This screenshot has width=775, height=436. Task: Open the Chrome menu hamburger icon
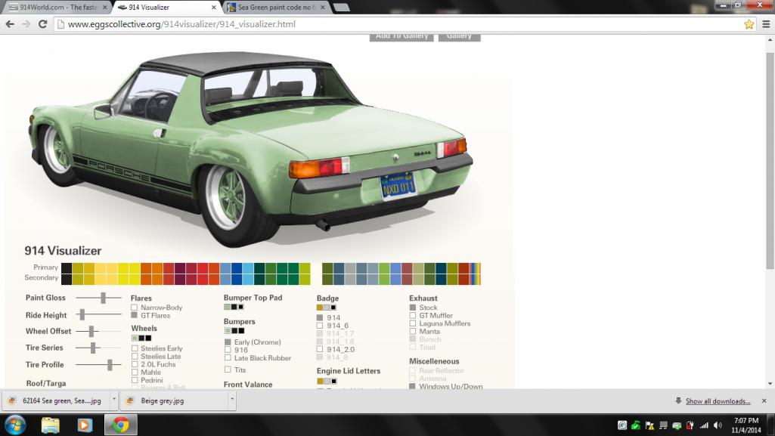pyautogui.click(x=766, y=23)
